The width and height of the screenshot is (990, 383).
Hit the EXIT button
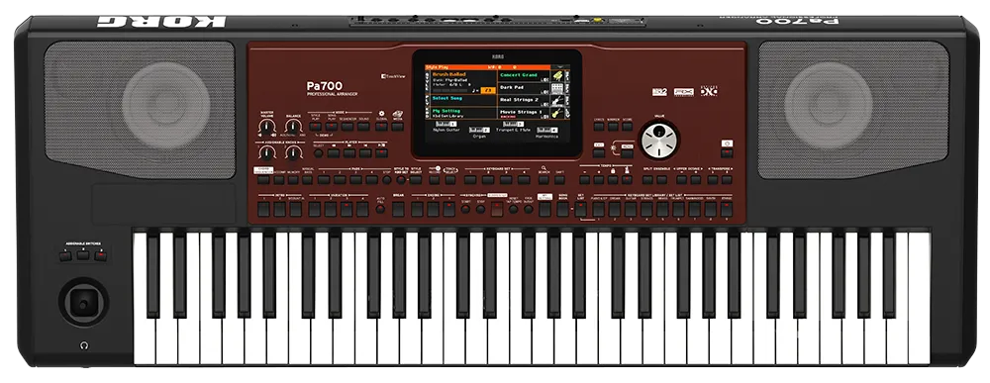coord(599,153)
